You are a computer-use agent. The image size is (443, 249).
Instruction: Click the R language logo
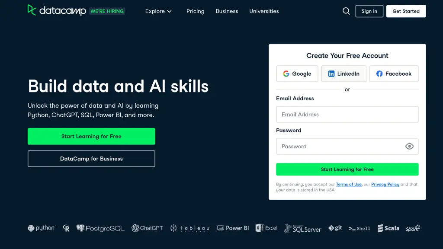(x=66, y=228)
